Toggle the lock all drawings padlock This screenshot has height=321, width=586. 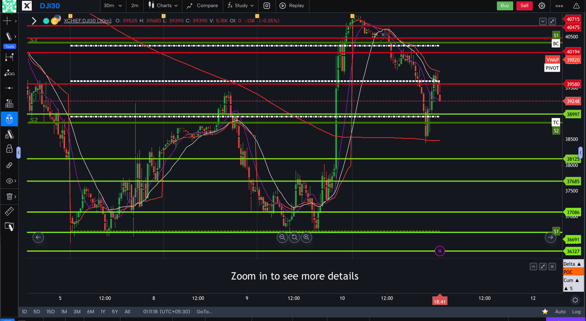click(9, 150)
